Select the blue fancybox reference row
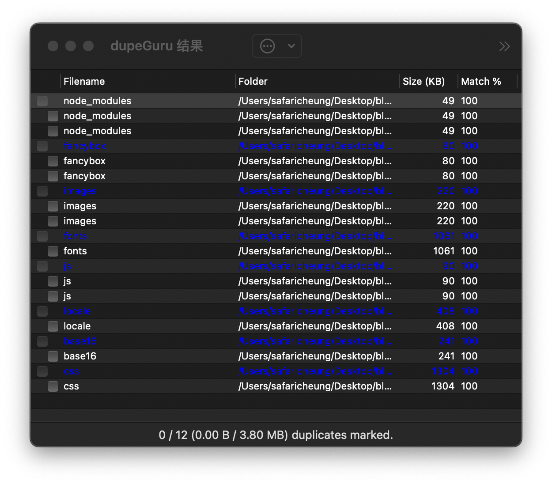This screenshot has width=552, height=484. pyautogui.click(x=84, y=146)
